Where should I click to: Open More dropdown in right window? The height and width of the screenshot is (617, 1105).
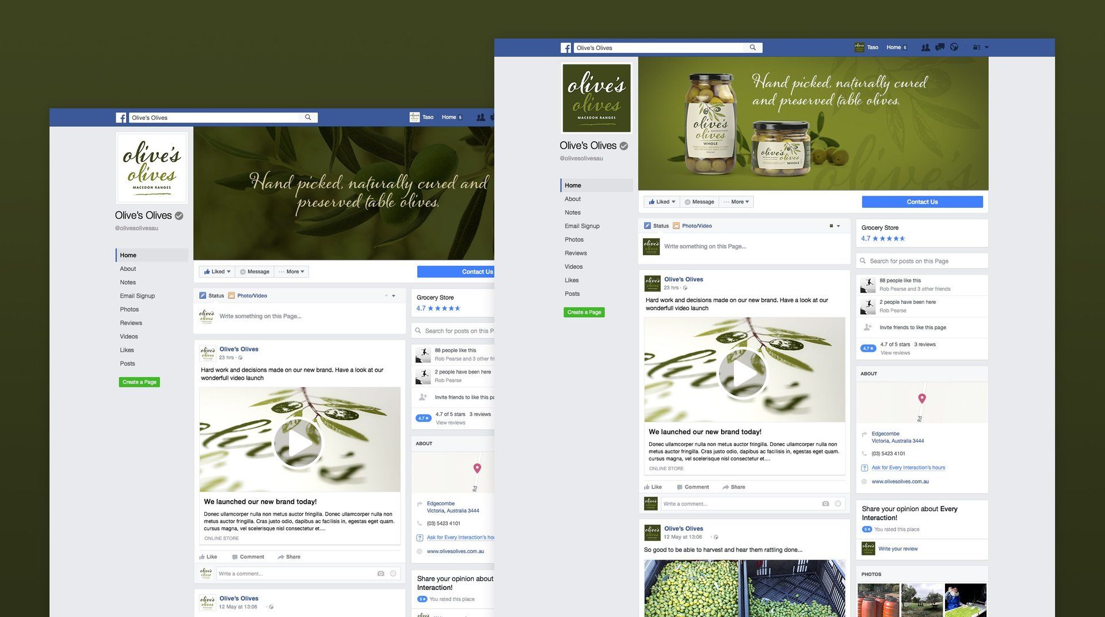coord(737,202)
